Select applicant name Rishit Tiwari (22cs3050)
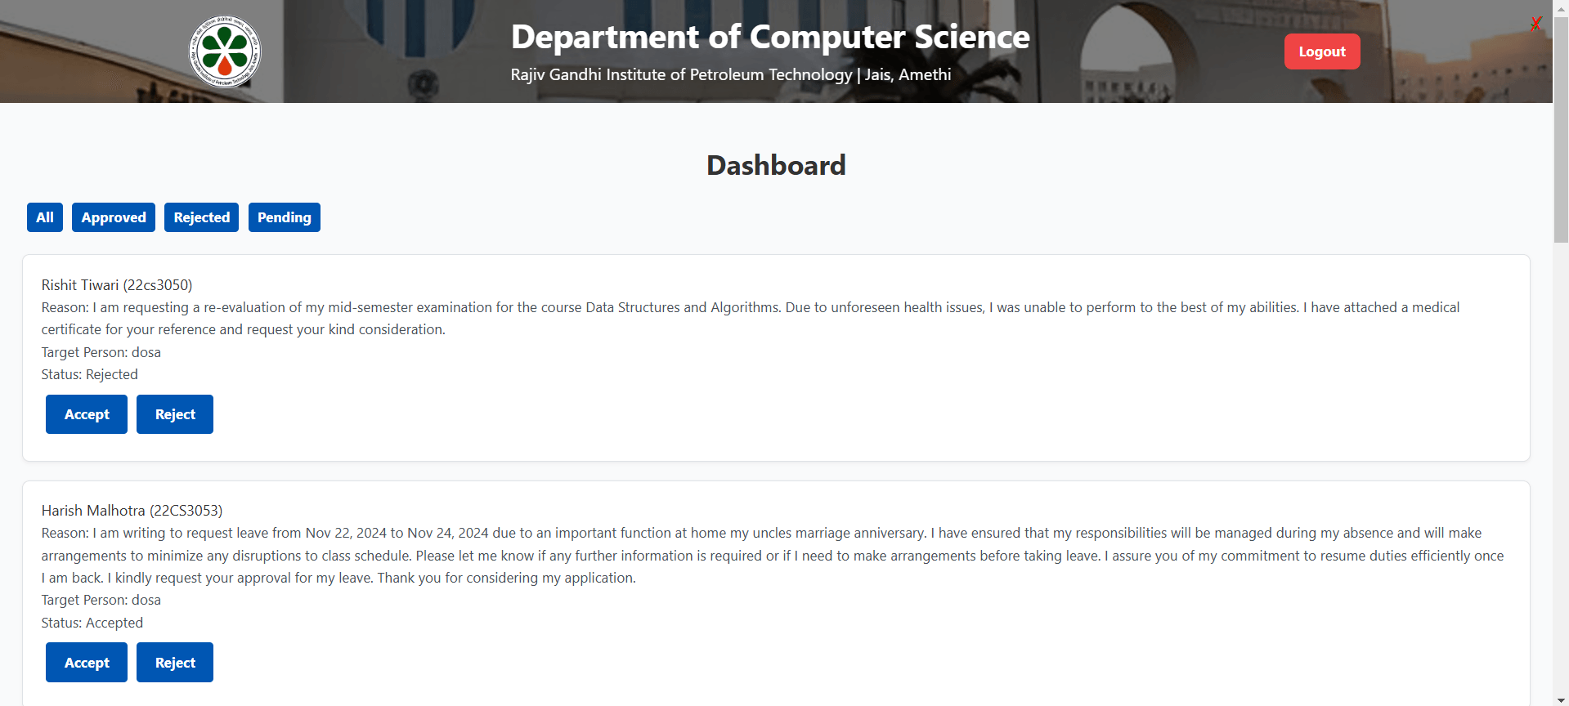 tap(117, 285)
